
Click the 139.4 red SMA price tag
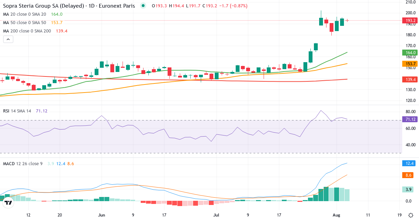[410, 79]
